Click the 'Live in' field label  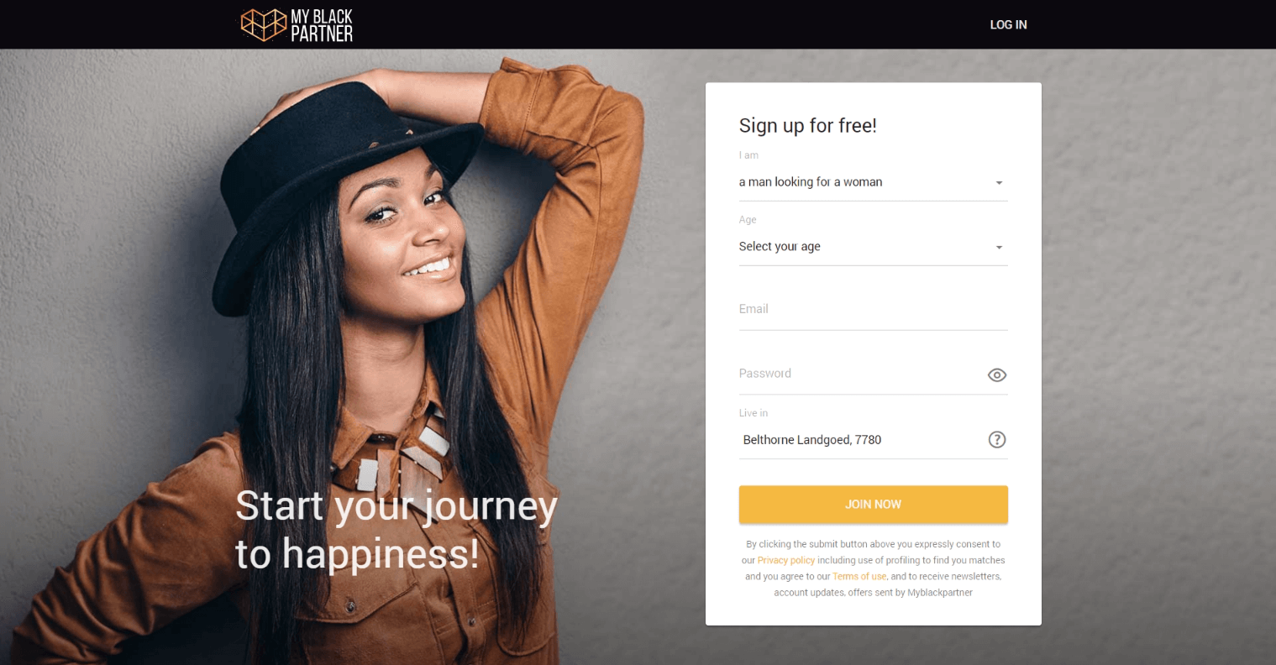point(754,413)
